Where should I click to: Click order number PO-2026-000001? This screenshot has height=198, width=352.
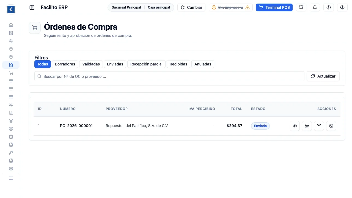[x=76, y=126]
